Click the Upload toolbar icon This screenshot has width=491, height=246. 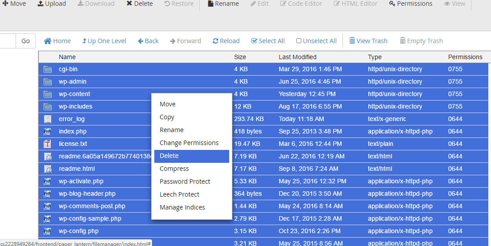point(41,4)
